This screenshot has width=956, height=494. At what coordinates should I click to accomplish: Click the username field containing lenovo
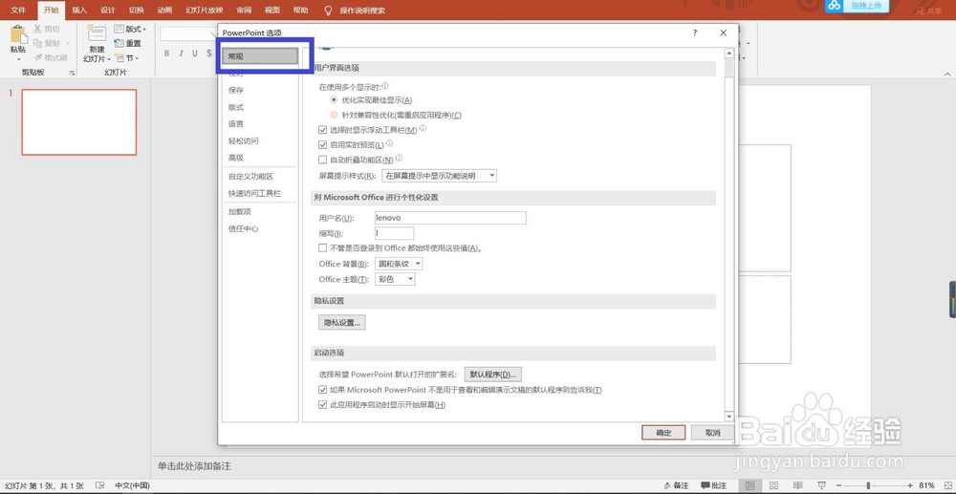tap(450, 218)
